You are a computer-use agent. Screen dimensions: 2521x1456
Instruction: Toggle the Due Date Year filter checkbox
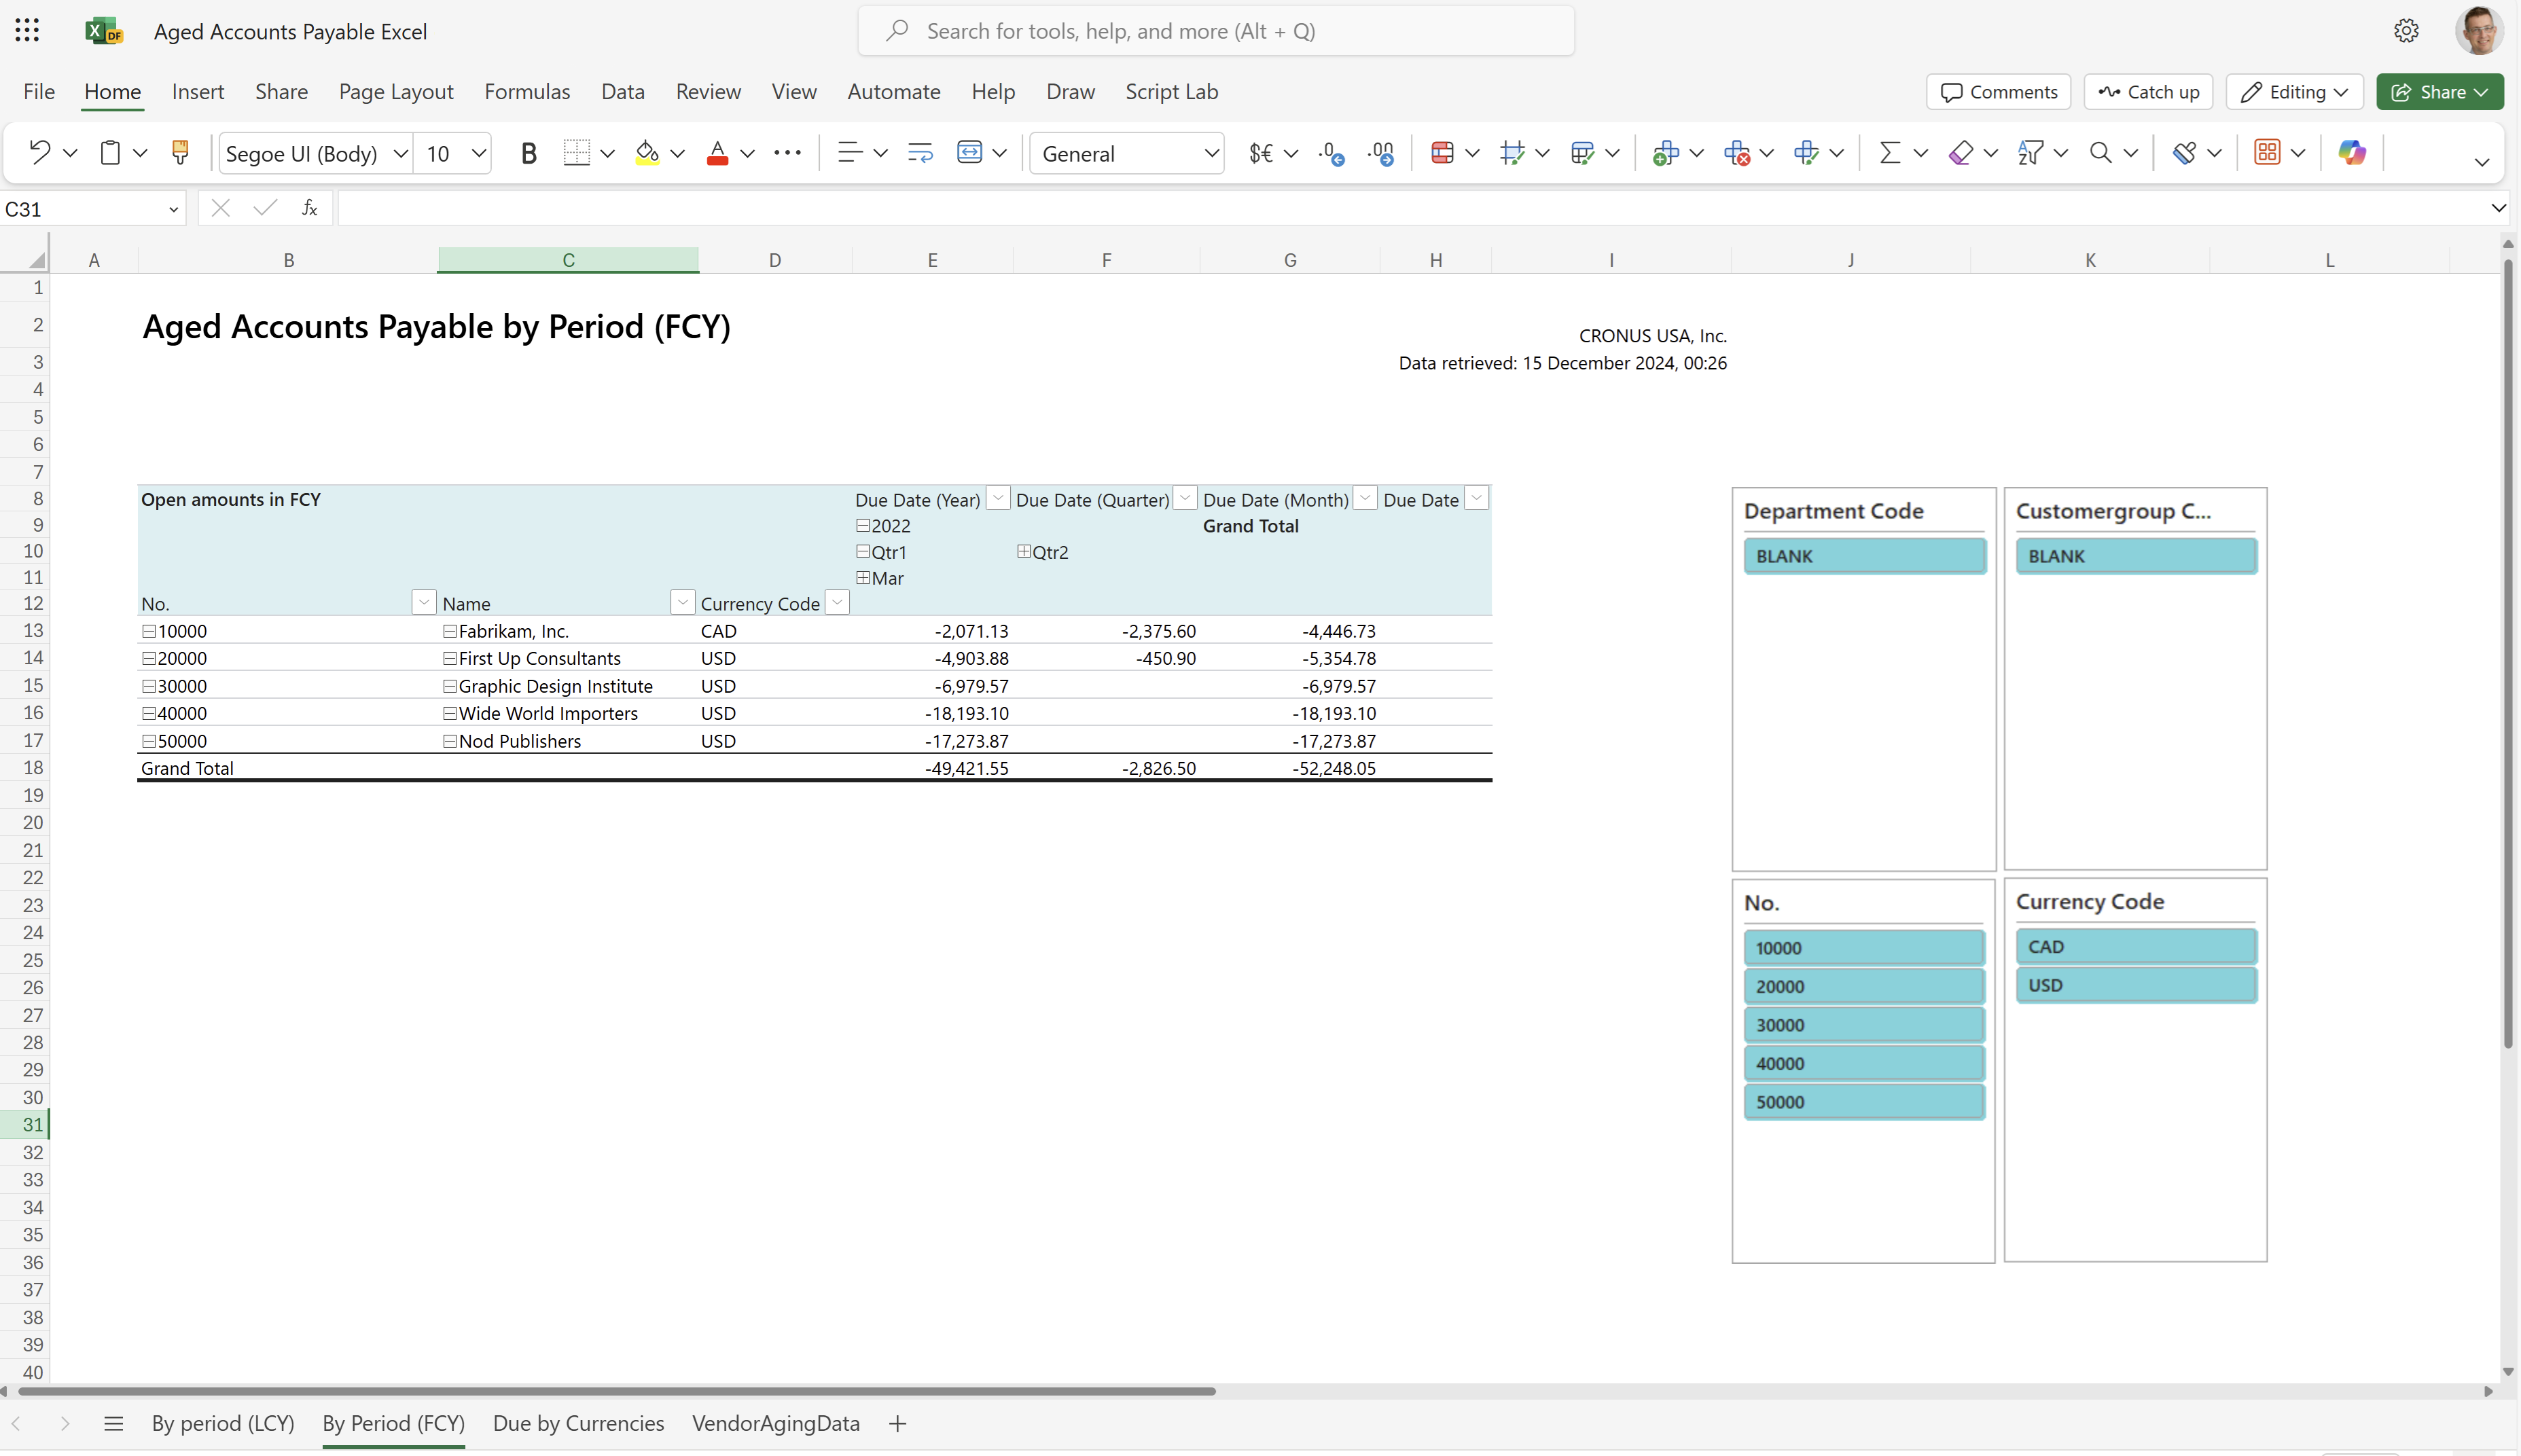pyautogui.click(x=997, y=499)
